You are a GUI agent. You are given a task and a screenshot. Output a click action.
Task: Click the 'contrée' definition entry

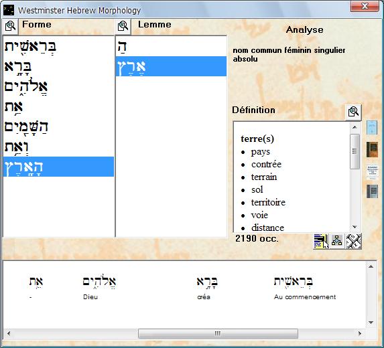coord(266,165)
